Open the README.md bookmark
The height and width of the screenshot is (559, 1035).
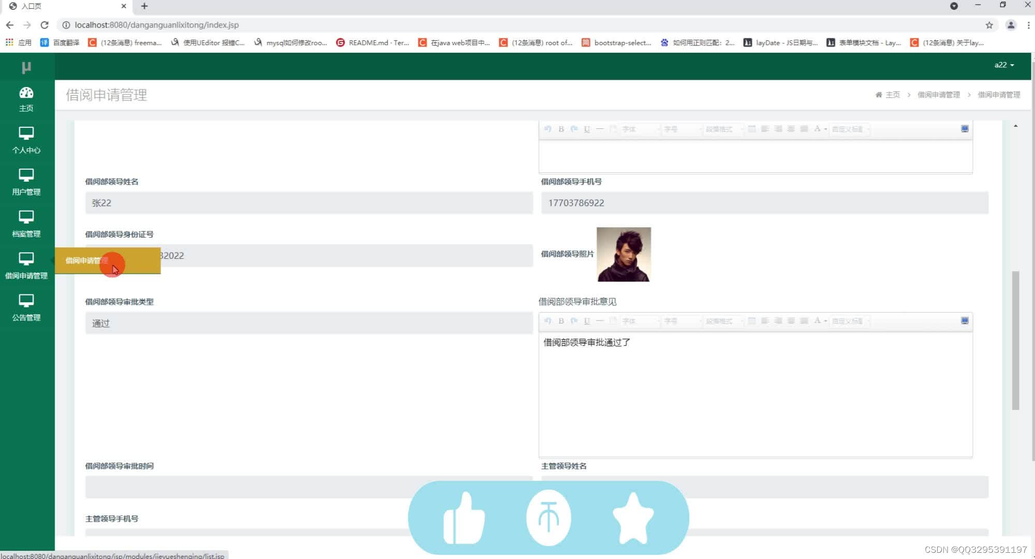pos(373,42)
